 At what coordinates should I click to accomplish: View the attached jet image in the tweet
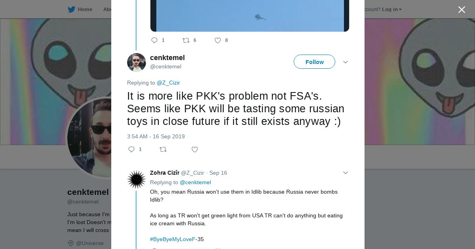pos(249,16)
